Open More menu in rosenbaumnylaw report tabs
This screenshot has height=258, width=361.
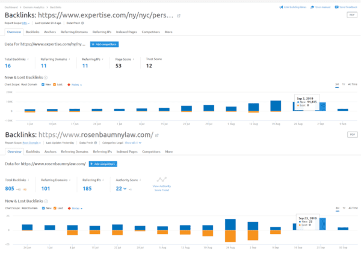168,152
